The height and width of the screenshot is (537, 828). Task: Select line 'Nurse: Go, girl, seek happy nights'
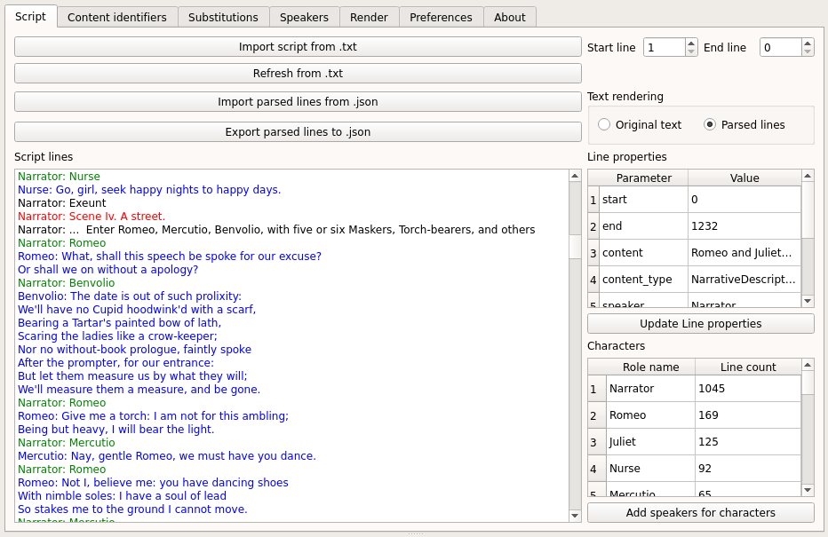tap(149, 190)
